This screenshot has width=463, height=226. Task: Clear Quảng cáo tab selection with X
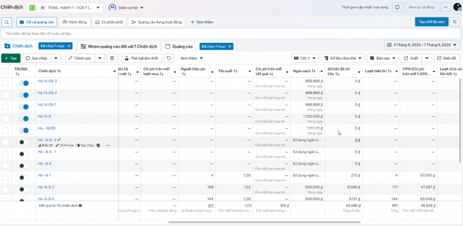click(230, 46)
